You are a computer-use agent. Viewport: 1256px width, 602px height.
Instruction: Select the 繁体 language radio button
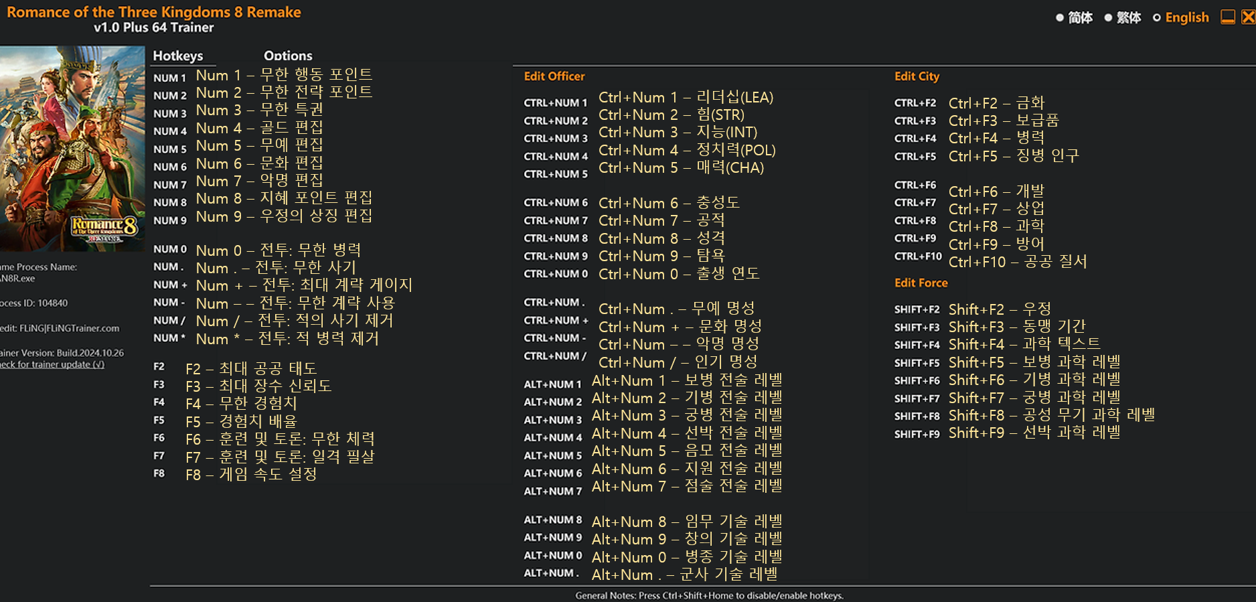point(1108,18)
